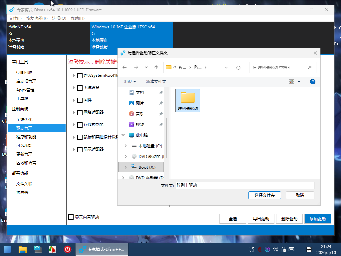Open 文件(F) menu
The width and height of the screenshot is (341, 256).
(15, 18)
